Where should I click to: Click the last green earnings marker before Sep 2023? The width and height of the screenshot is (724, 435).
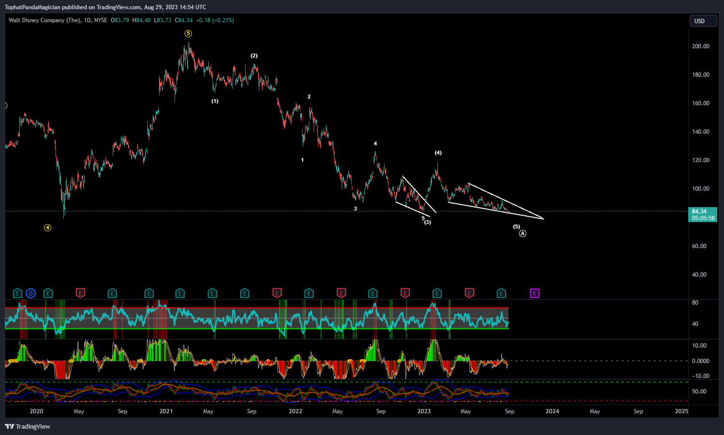point(501,293)
